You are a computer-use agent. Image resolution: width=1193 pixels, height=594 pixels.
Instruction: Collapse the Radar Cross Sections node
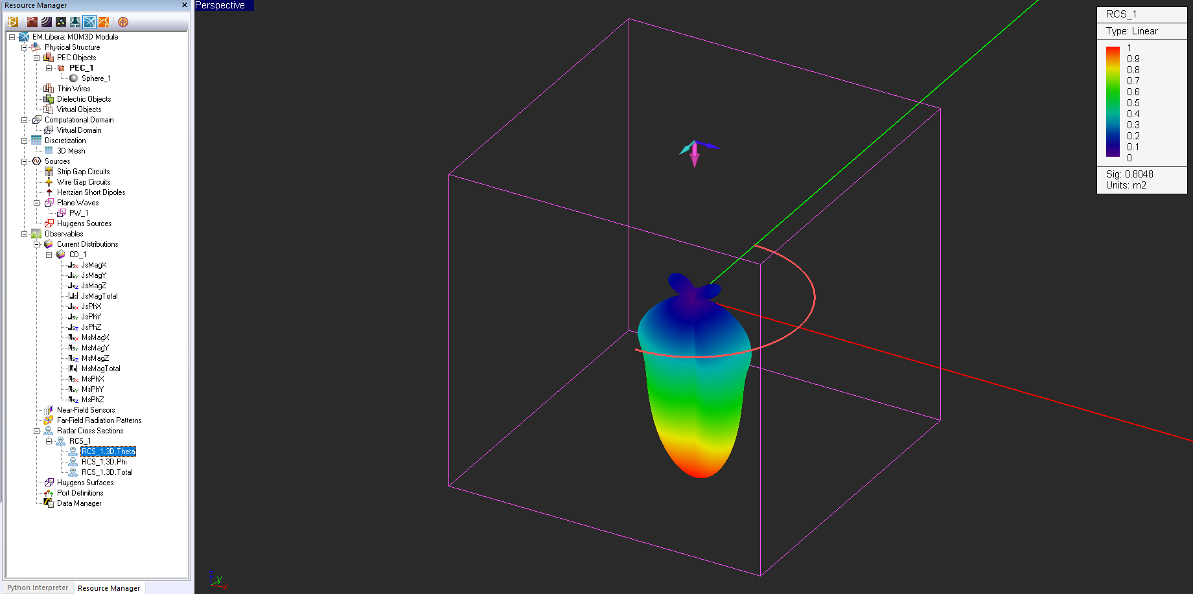tap(36, 431)
